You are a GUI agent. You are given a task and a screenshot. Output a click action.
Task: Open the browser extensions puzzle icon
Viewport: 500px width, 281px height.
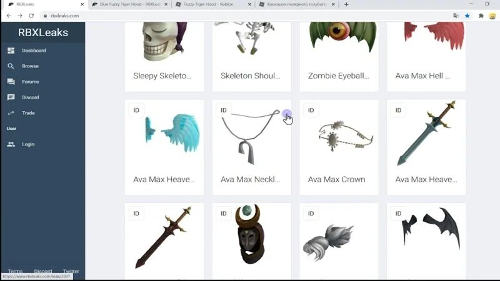(x=481, y=16)
